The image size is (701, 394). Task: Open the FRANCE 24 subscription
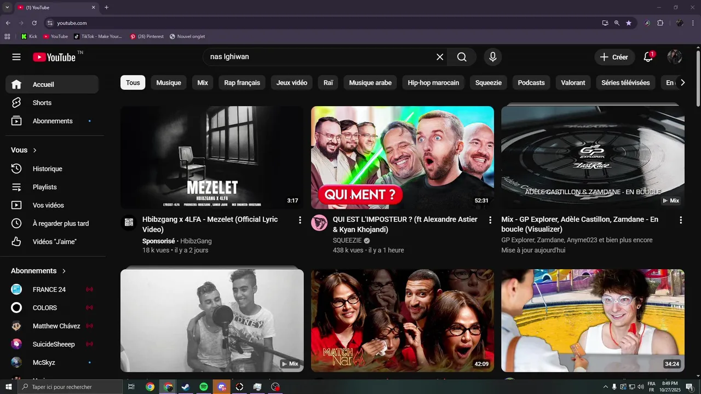point(52,289)
